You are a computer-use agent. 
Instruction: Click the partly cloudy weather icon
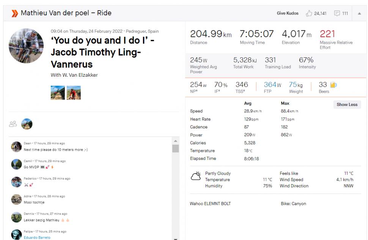[196, 176]
